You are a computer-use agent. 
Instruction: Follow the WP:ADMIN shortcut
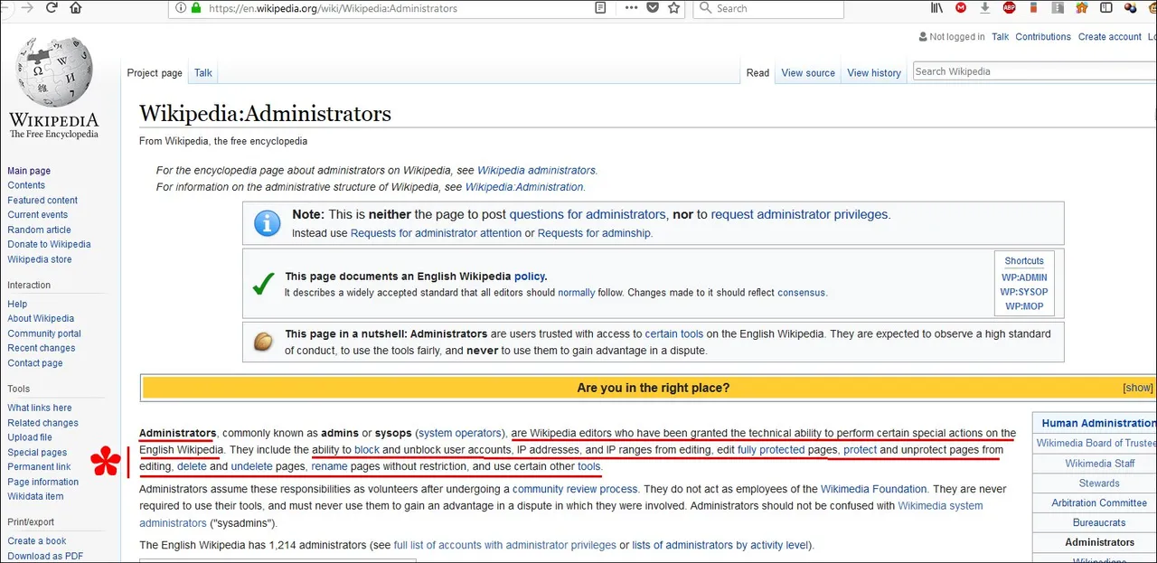pos(1024,277)
